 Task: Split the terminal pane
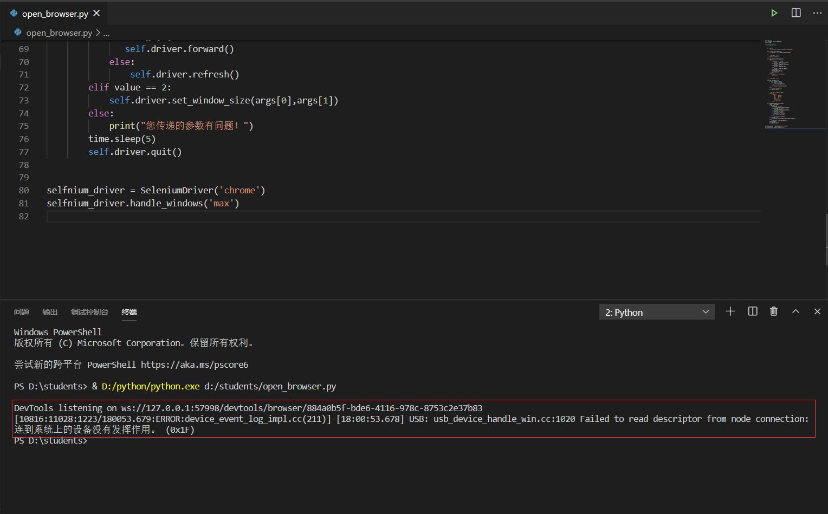tap(753, 311)
